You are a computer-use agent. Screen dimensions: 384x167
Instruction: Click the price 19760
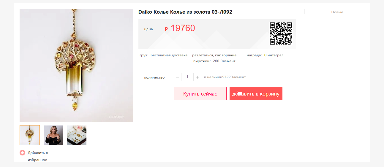click(183, 28)
